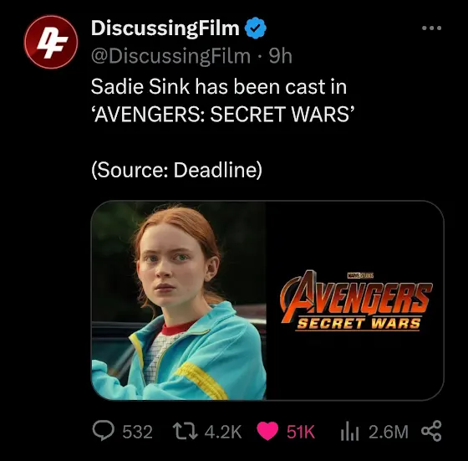This screenshot has width=468, height=461.
Task: Click the Marvel Studios label above the Avengers logo
Action: pyautogui.click(x=360, y=275)
